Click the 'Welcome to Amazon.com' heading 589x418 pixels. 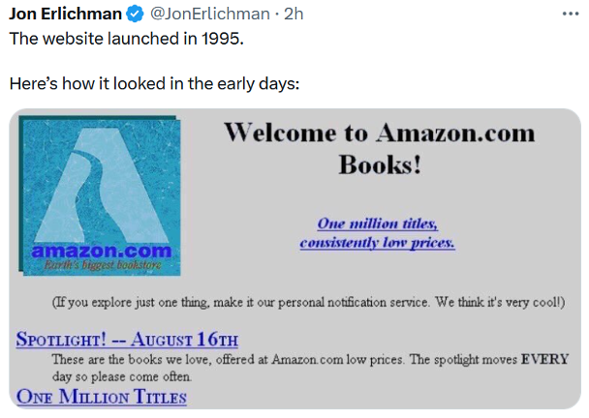tap(377, 133)
